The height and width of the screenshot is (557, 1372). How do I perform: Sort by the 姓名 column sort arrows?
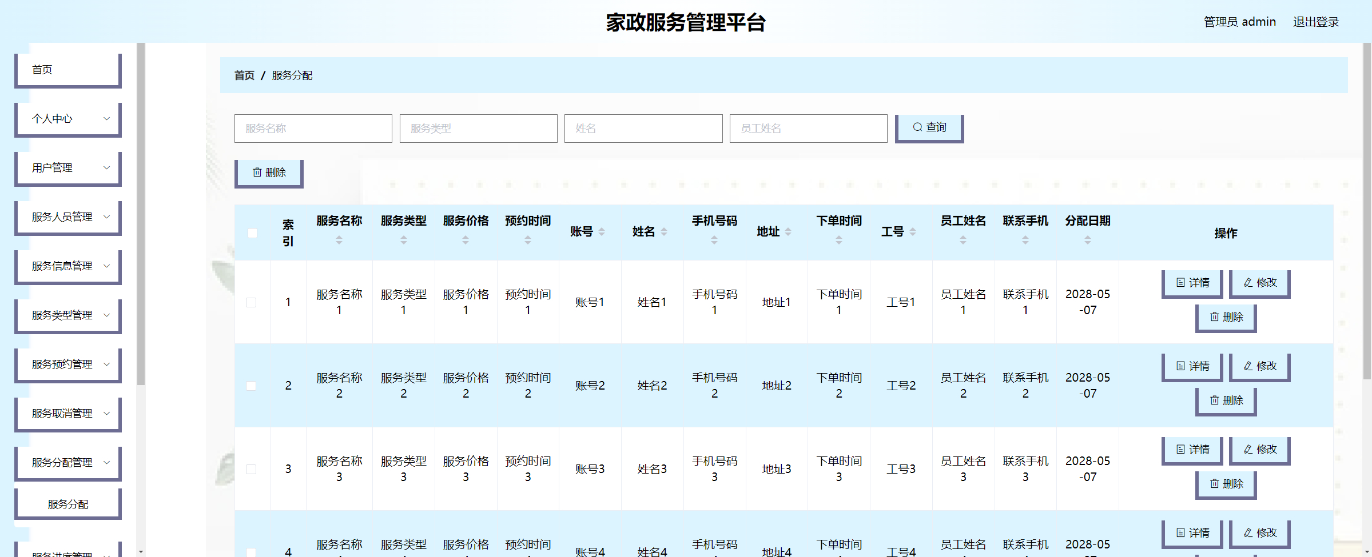pos(664,231)
